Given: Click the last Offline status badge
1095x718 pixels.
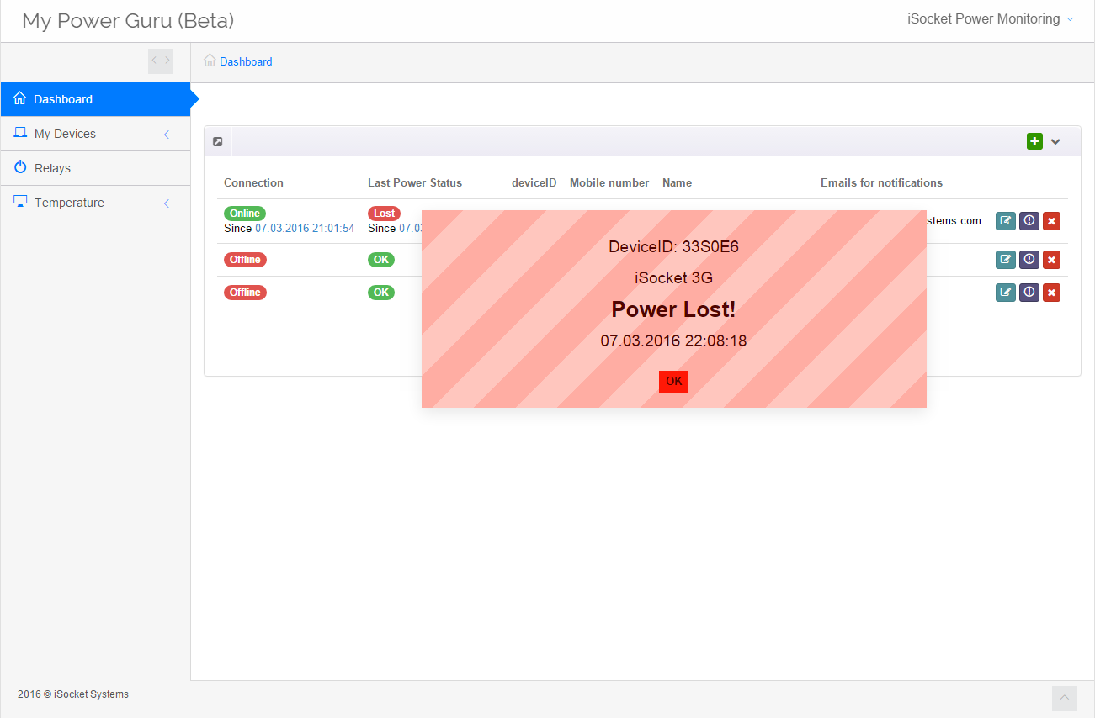Looking at the screenshot, I should [245, 293].
